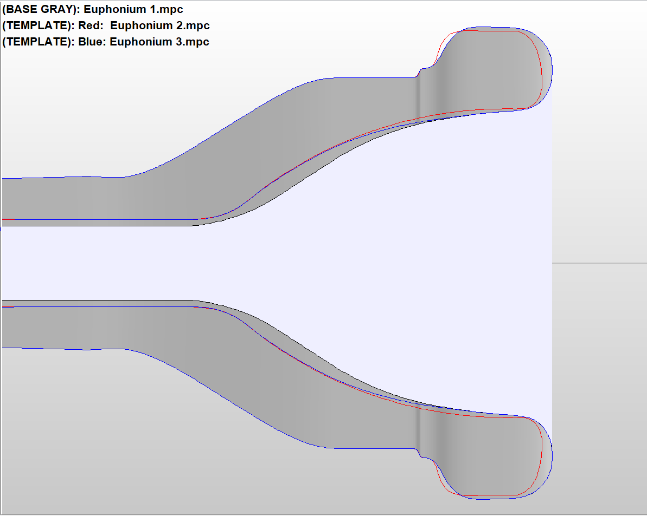647x516 pixels.
Task: Select the Red Euphonium 2.mpc template label
Action: [106, 25]
